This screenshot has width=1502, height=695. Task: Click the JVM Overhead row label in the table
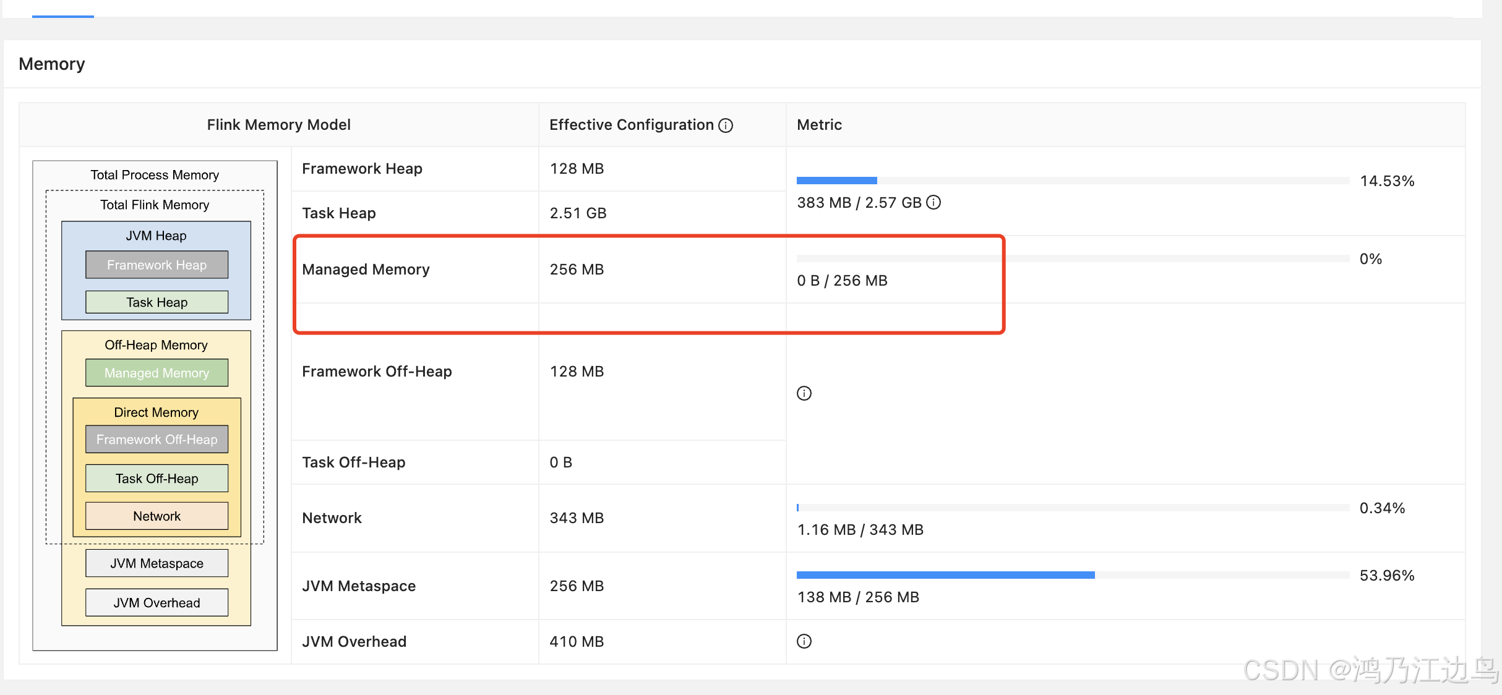[x=354, y=642]
